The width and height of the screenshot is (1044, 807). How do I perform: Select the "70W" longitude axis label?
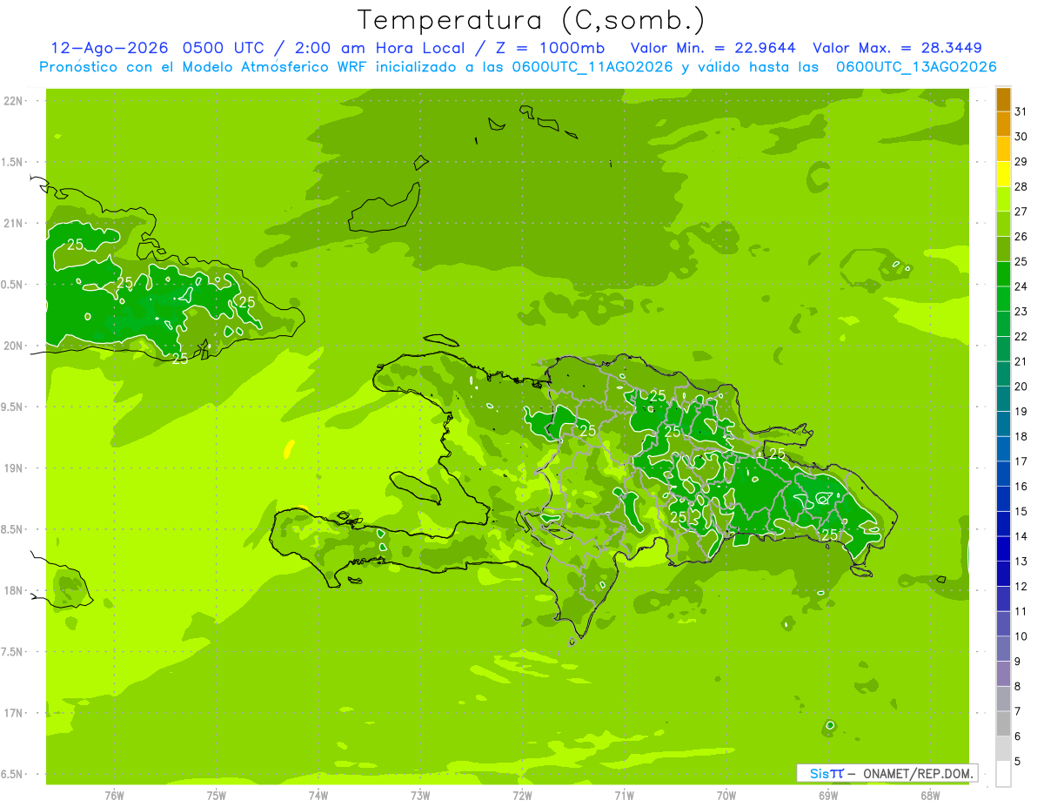click(x=726, y=795)
